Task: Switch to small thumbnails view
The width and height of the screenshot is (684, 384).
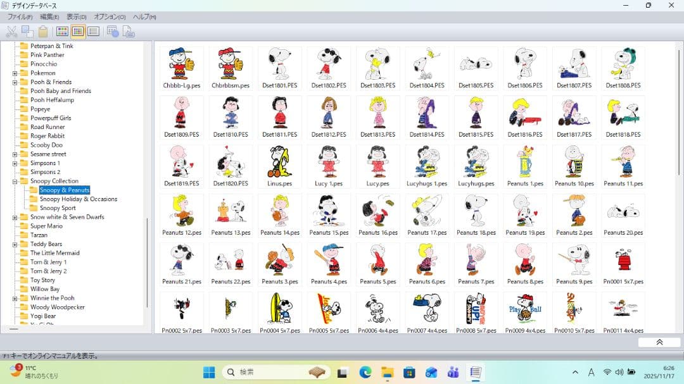Action: tap(77, 31)
